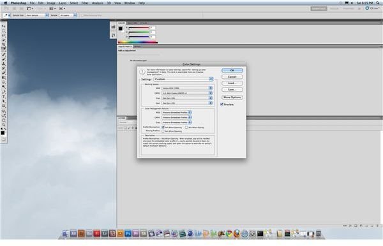Open the histogram collapsed panel icon
The image size is (383, 246).
click(x=113, y=27)
